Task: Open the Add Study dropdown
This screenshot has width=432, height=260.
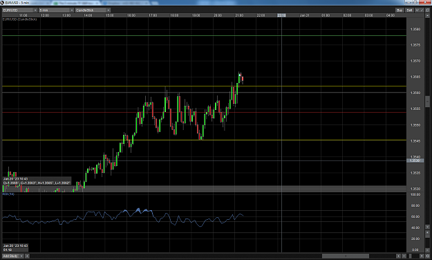Action: (12, 256)
